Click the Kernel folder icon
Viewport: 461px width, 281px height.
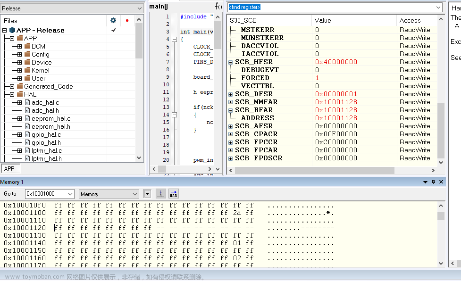click(x=27, y=70)
